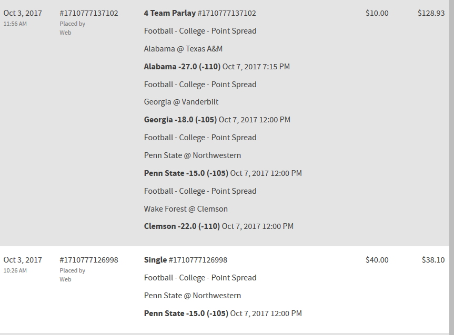
Task: Click the $128.93 parlay payout amount
Action: (x=431, y=13)
